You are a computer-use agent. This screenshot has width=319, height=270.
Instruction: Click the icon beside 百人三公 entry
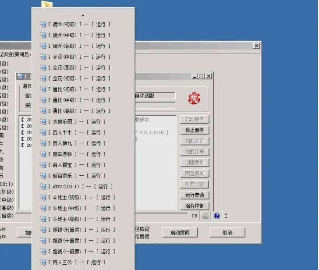click(x=43, y=262)
